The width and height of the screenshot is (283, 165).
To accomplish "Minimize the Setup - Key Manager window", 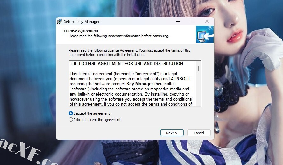I will (178, 21).
